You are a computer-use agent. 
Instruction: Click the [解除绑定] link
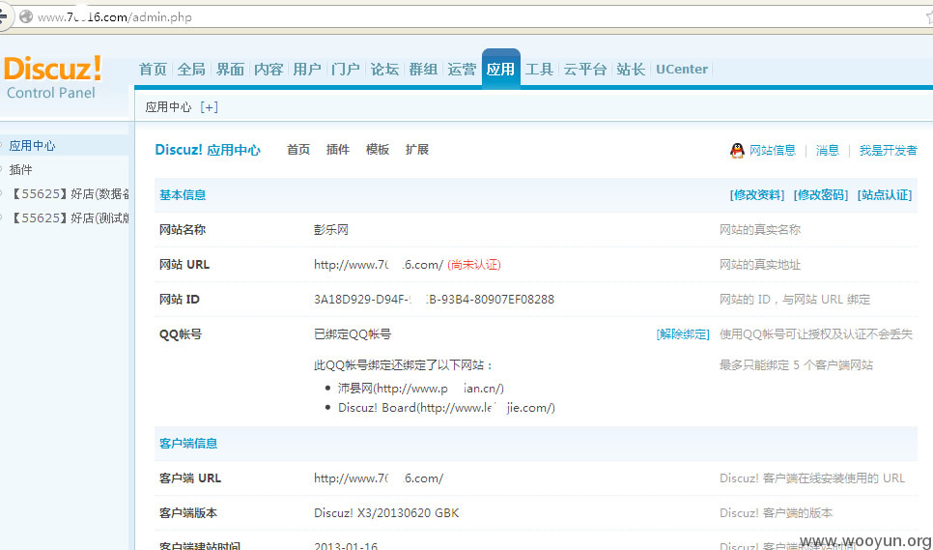point(683,334)
